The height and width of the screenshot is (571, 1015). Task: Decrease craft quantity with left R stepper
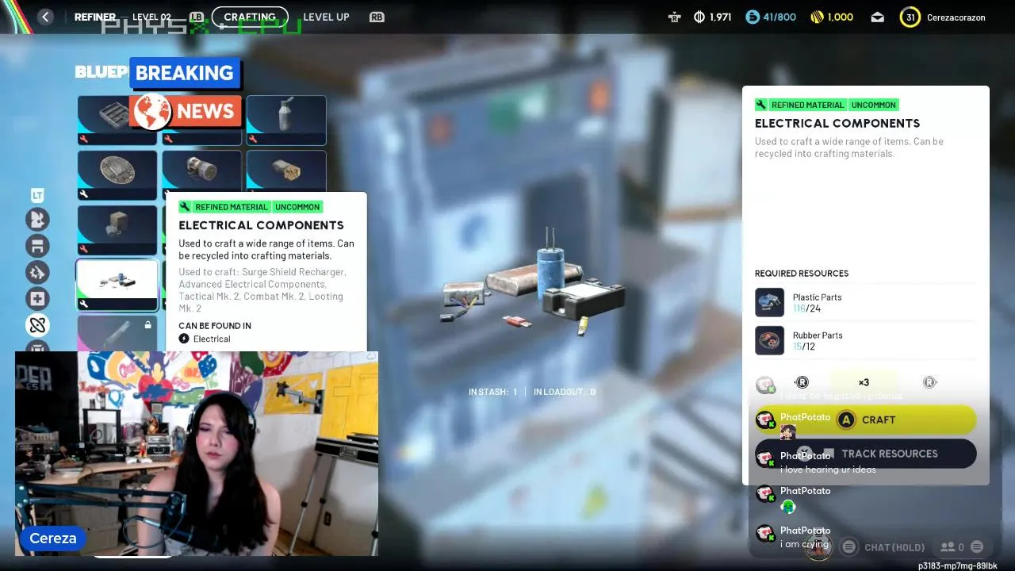tap(802, 382)
